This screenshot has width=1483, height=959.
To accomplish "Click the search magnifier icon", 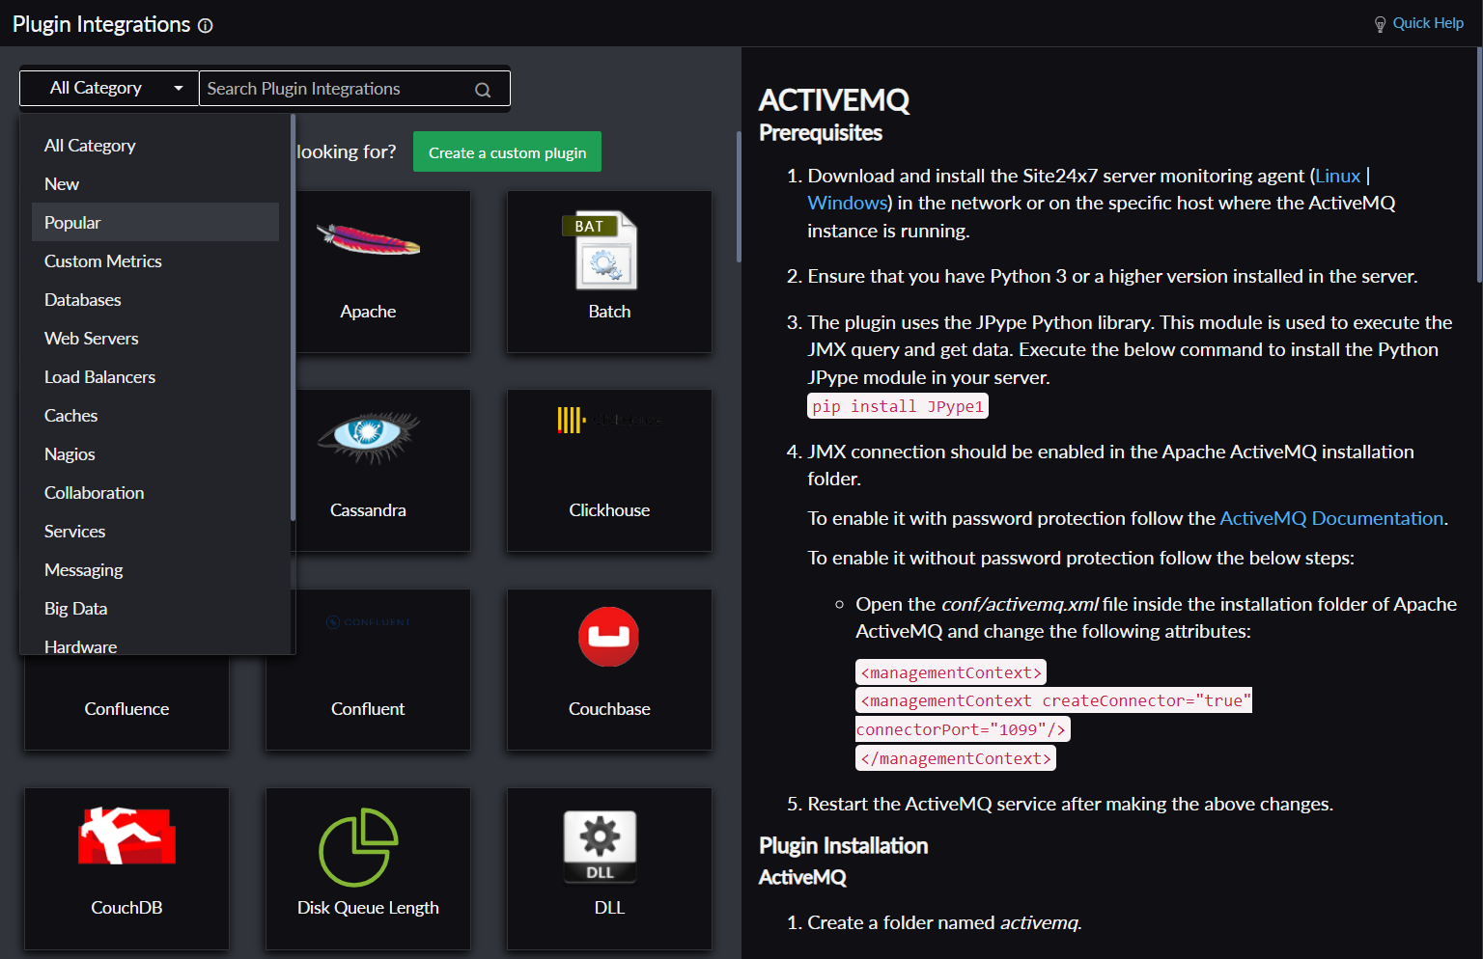I will coord(483,90).
